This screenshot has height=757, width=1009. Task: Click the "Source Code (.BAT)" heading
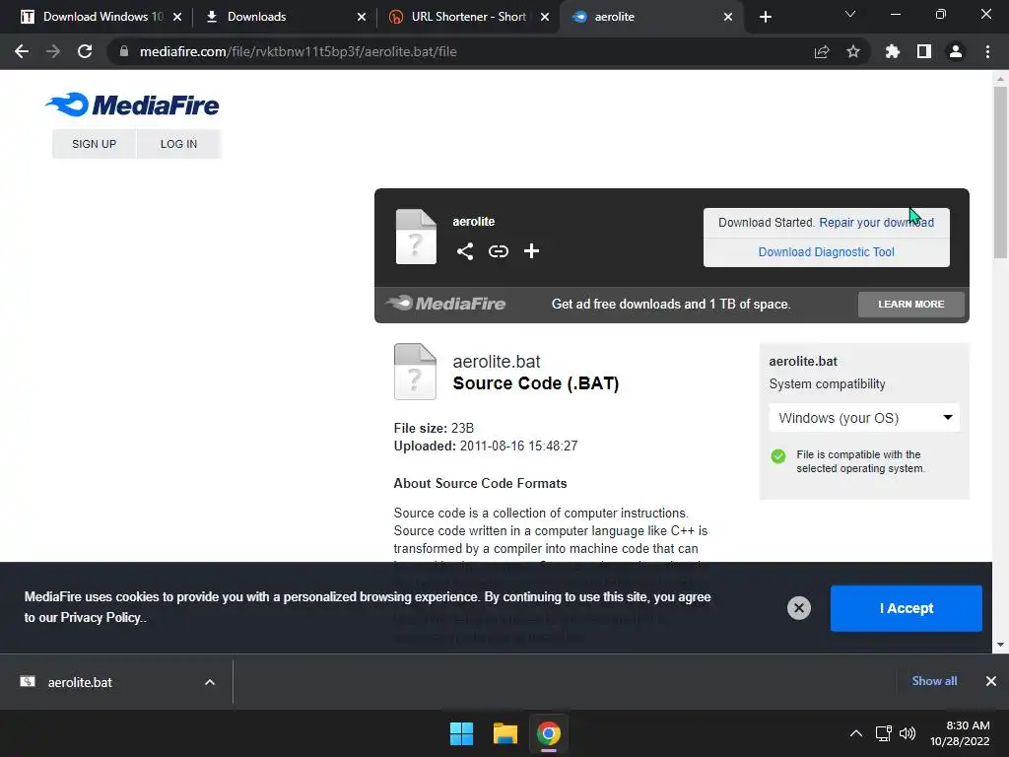point(536,383)
